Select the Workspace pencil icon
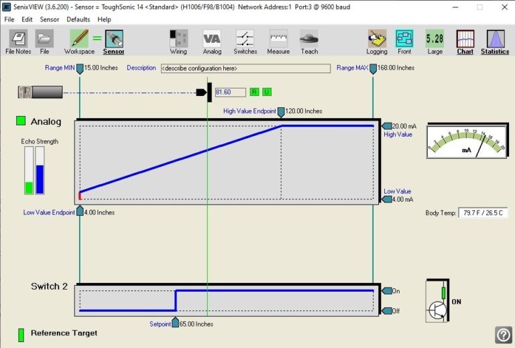The image size is (515, 348). point(79,39)
